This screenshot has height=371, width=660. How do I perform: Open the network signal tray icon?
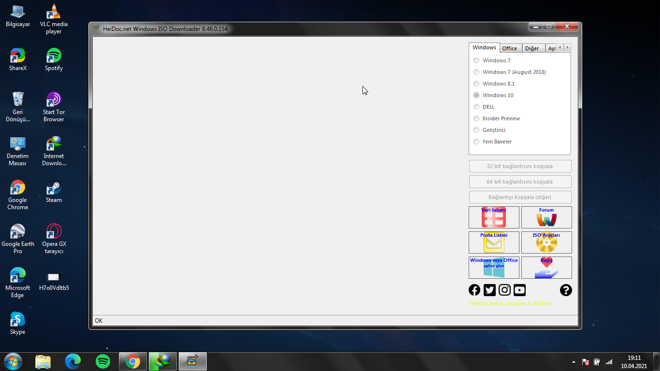coord(609,362)
